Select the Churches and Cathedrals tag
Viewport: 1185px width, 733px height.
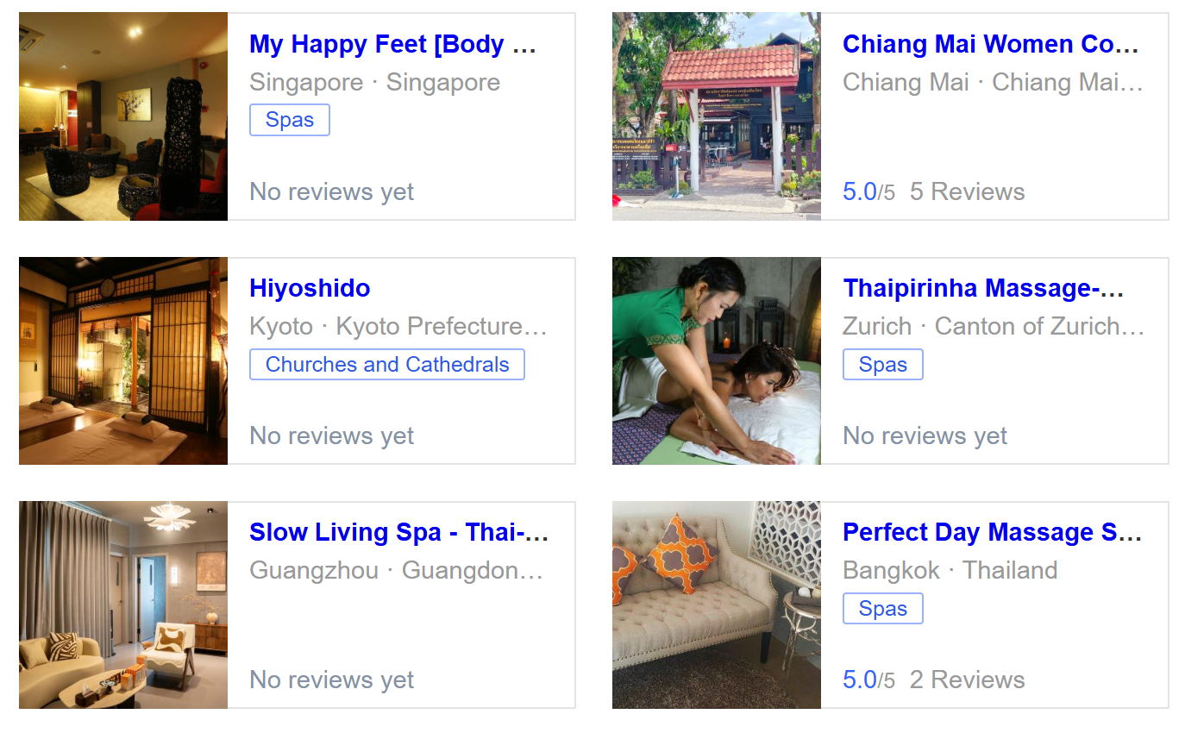[387, 364]
